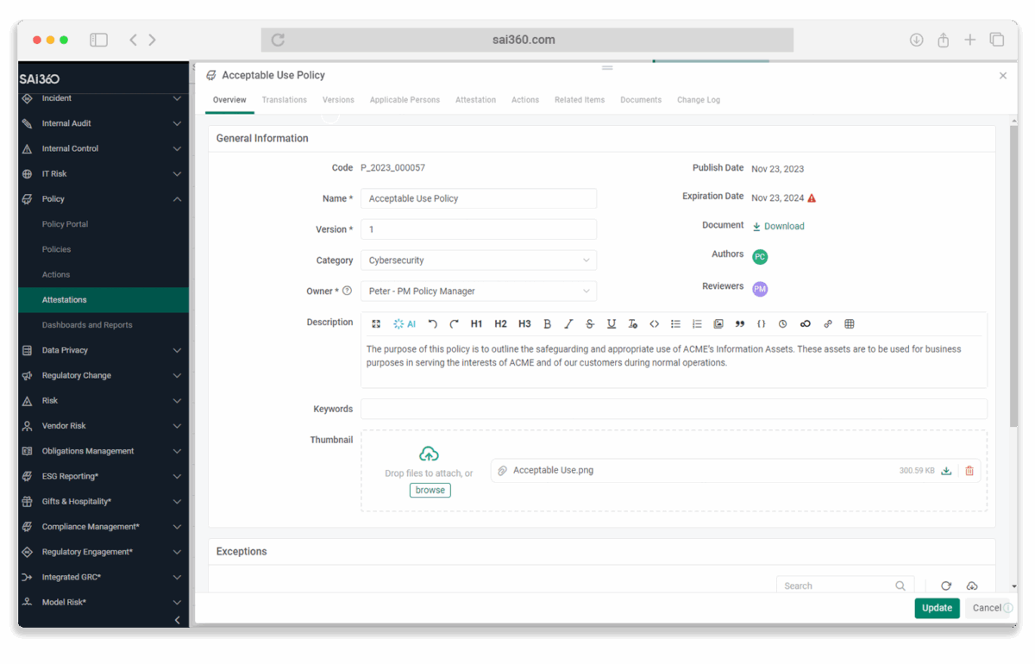
Task: Insert a table into Description
Action: click(850, 324)
